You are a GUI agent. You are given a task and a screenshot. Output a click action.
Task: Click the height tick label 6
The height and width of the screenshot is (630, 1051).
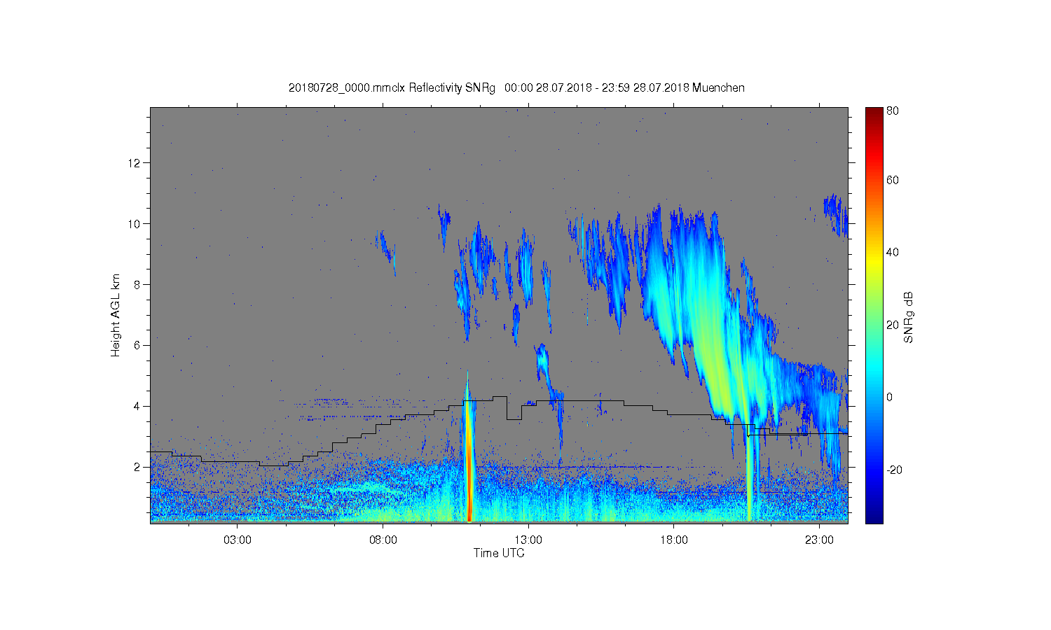pos(137,346)
